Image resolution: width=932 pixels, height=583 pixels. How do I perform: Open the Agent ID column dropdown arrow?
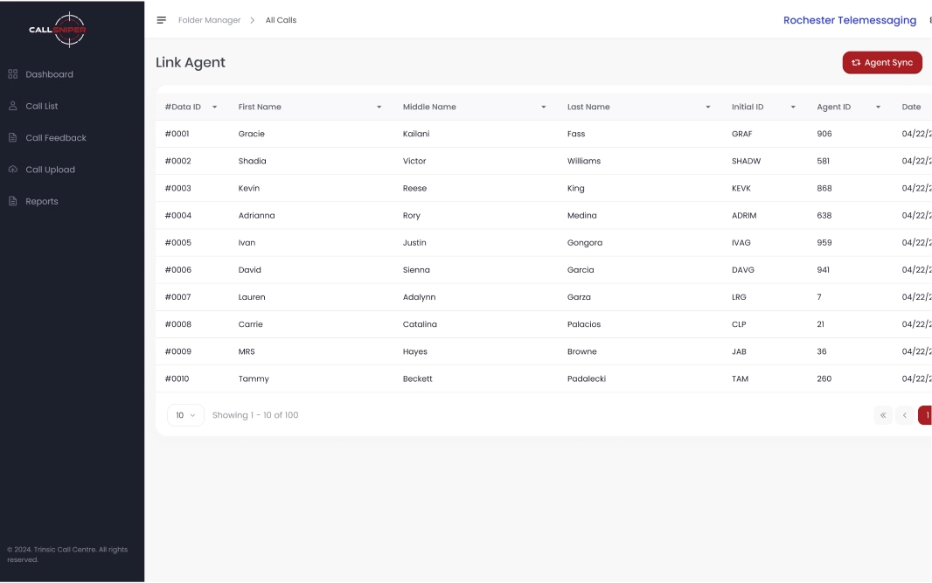[x=878, y=108]
